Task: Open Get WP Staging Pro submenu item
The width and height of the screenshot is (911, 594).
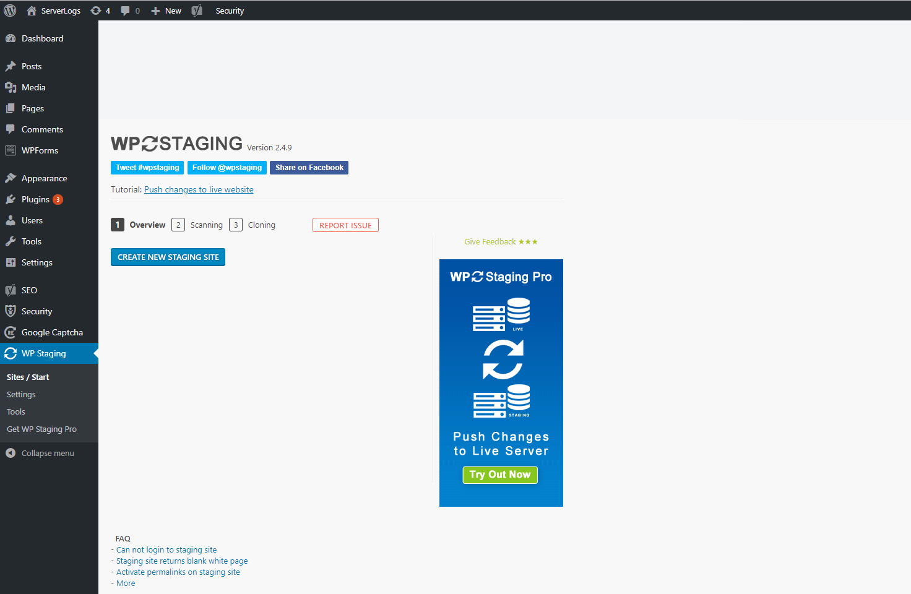Action: tap(41, 429)
